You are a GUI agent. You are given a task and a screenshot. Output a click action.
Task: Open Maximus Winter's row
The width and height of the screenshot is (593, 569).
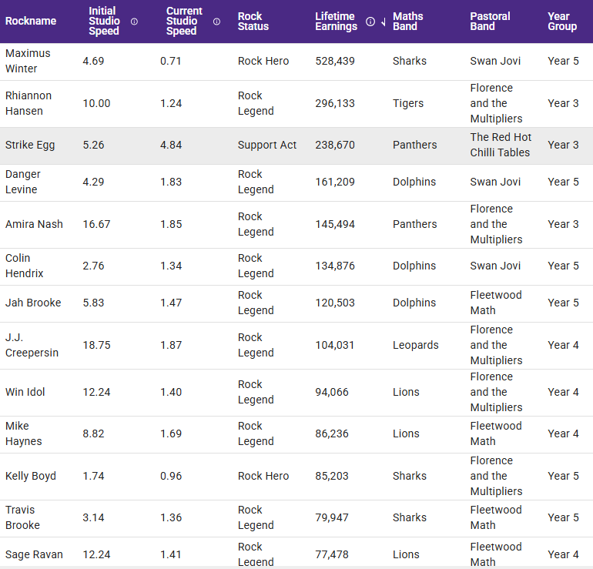point(28,61)
